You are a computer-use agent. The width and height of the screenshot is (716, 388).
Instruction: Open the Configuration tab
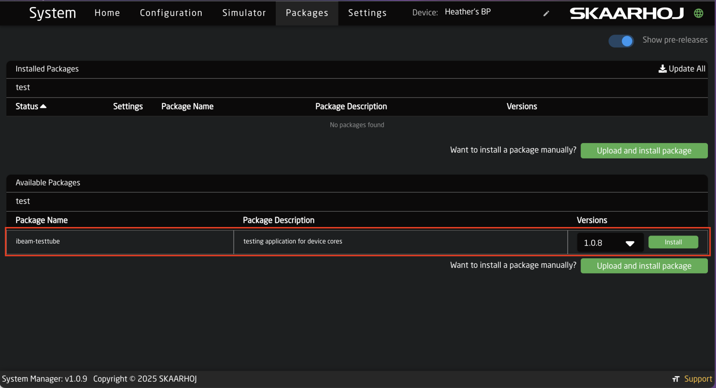click(x=171, y=13)
